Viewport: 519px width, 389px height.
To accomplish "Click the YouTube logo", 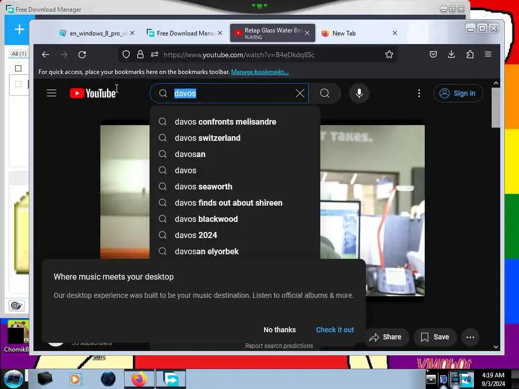I will click(93, 93).
